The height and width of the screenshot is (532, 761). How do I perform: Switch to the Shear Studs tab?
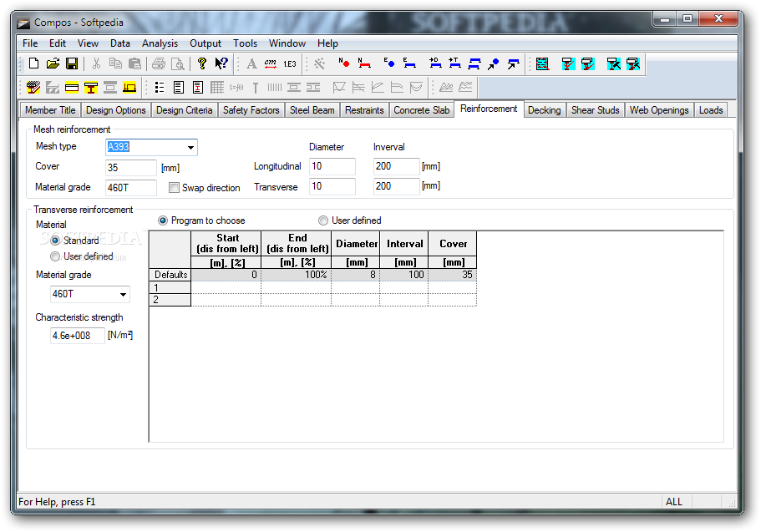(595, 110)
